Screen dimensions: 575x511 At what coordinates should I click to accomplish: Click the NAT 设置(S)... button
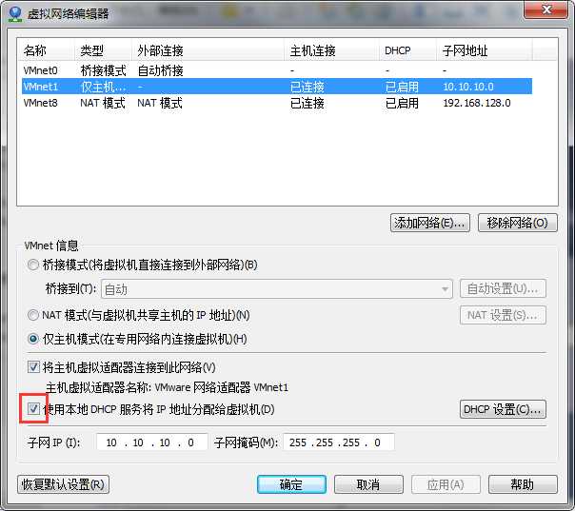click(503, 315)
